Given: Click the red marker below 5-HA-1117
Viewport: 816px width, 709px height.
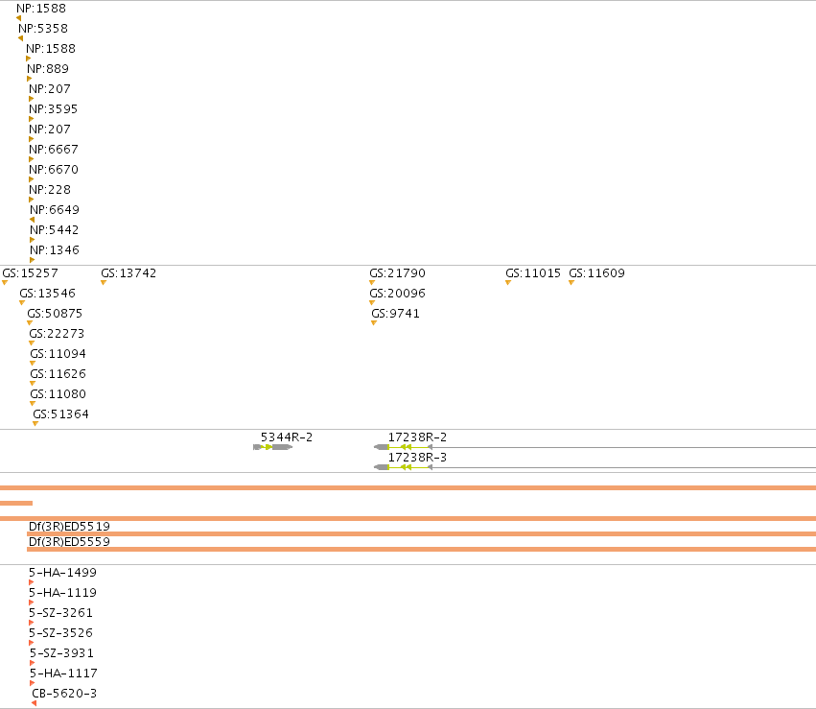Looking at the screenshot, I should [33, 683].
